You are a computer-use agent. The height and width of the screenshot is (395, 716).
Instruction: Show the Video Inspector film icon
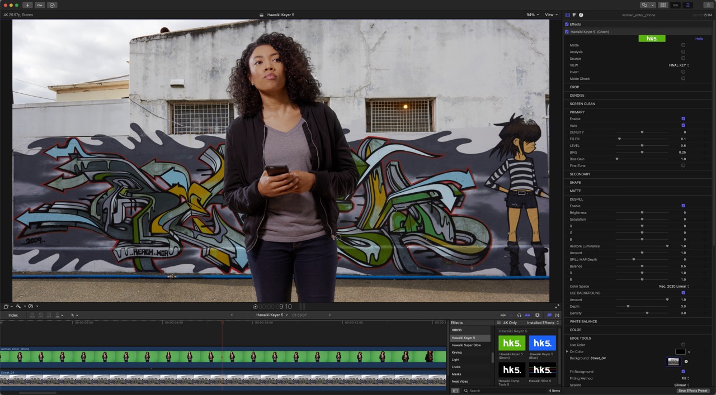pyautogui.click(x=568, y=15)
